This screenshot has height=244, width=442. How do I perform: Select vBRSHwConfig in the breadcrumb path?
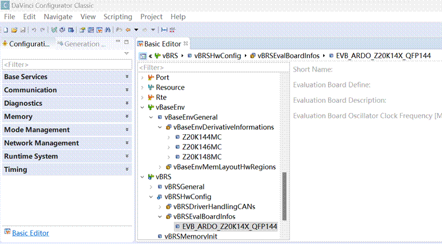tap(217, 55)
